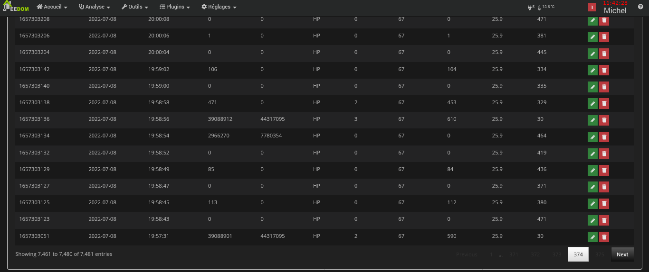The height and width of the screenshot is (272, 649).
Task: Click edit pencil for row 1657303142
Action: coord(592,71)
